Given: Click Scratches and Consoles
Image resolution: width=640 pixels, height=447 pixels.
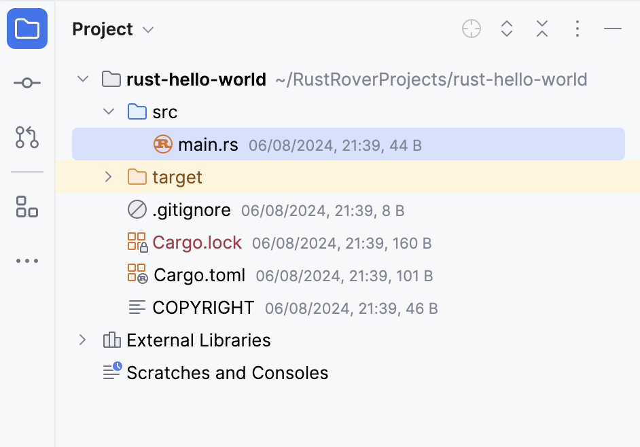Looking at the screenshot, I should tap(227, 373).
